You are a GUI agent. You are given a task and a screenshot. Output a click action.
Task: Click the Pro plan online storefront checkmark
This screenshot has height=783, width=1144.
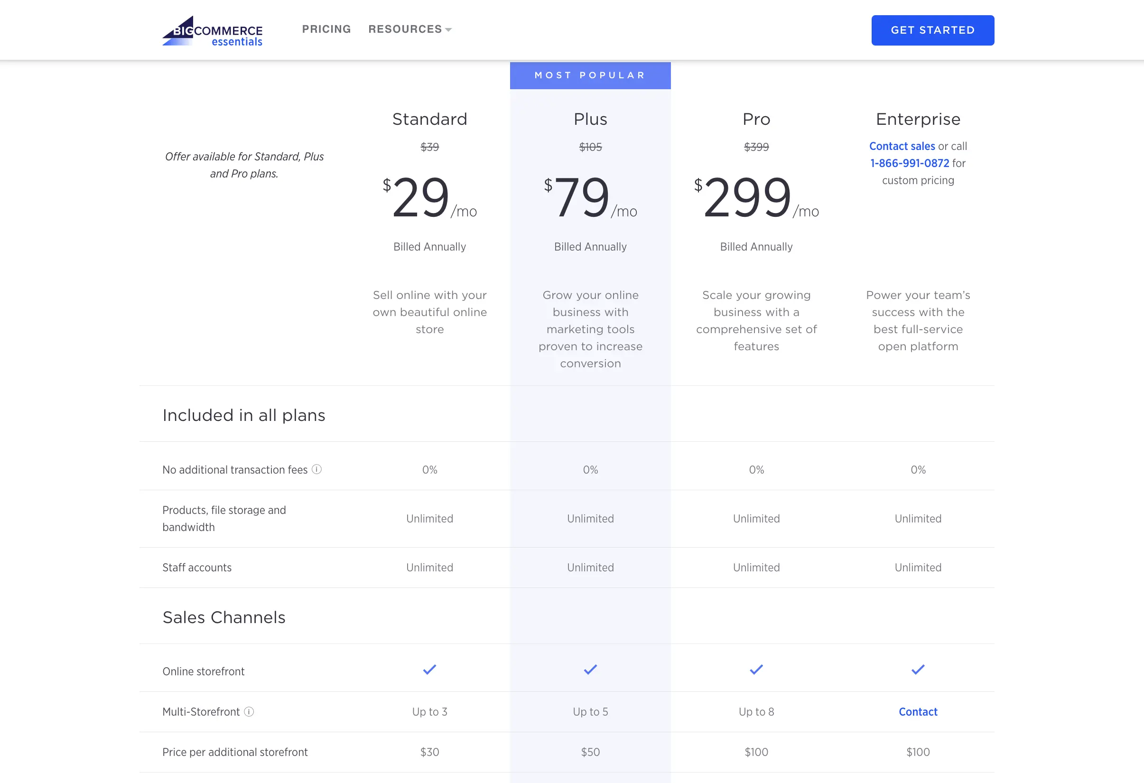(x=756, y=670)
